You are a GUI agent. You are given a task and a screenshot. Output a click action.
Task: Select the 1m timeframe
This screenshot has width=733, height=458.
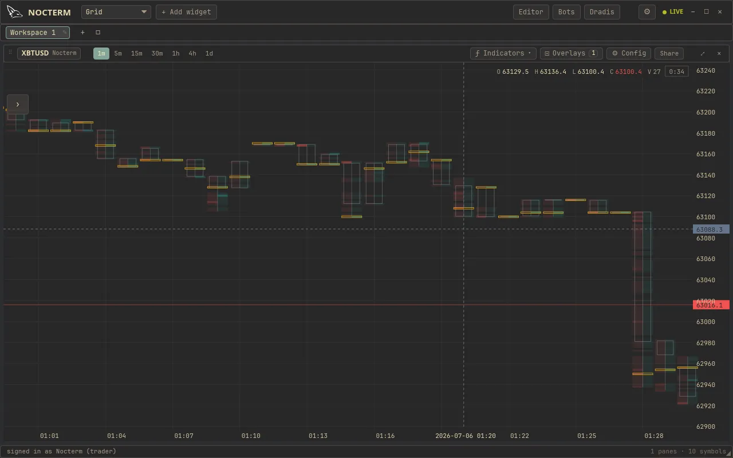(x=101, y=53)
